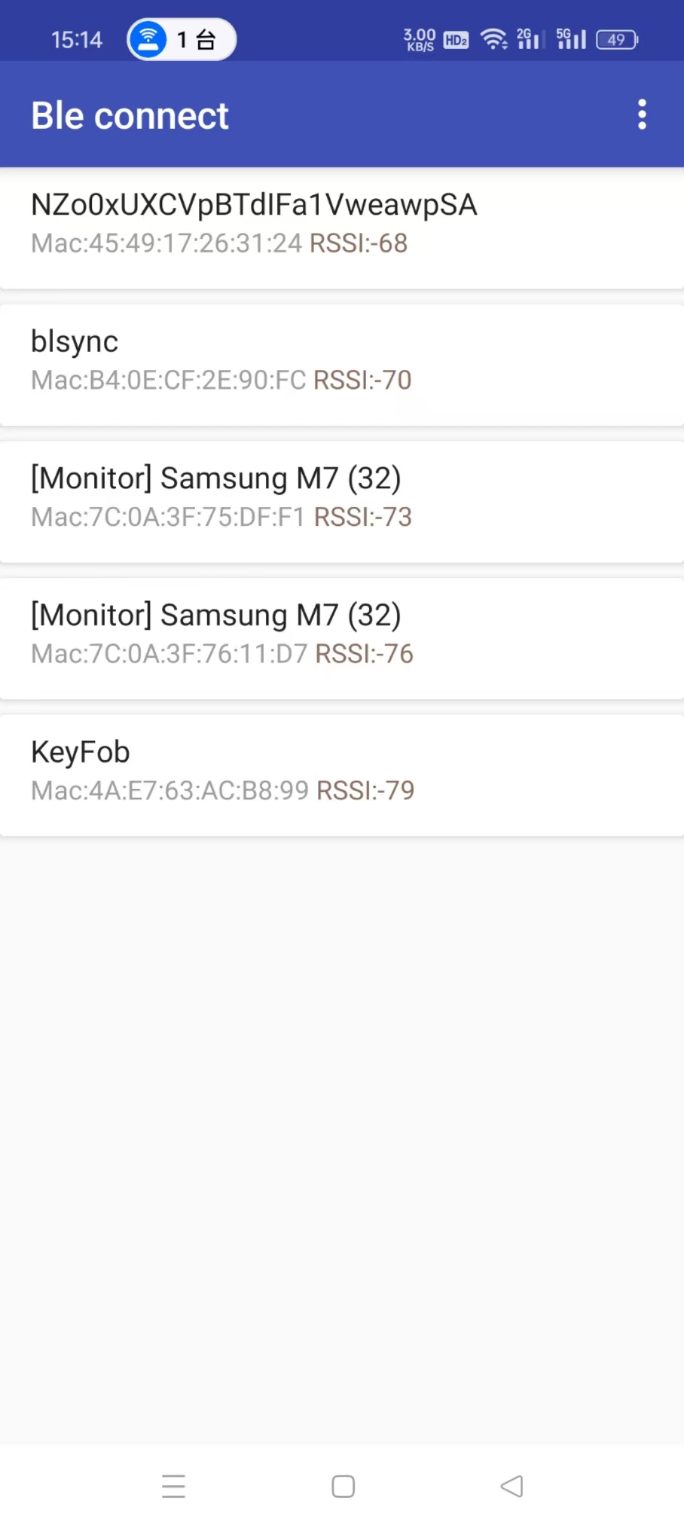Tap the HD2 status bar icon
684x1528 pixels.
coord(456,40)
